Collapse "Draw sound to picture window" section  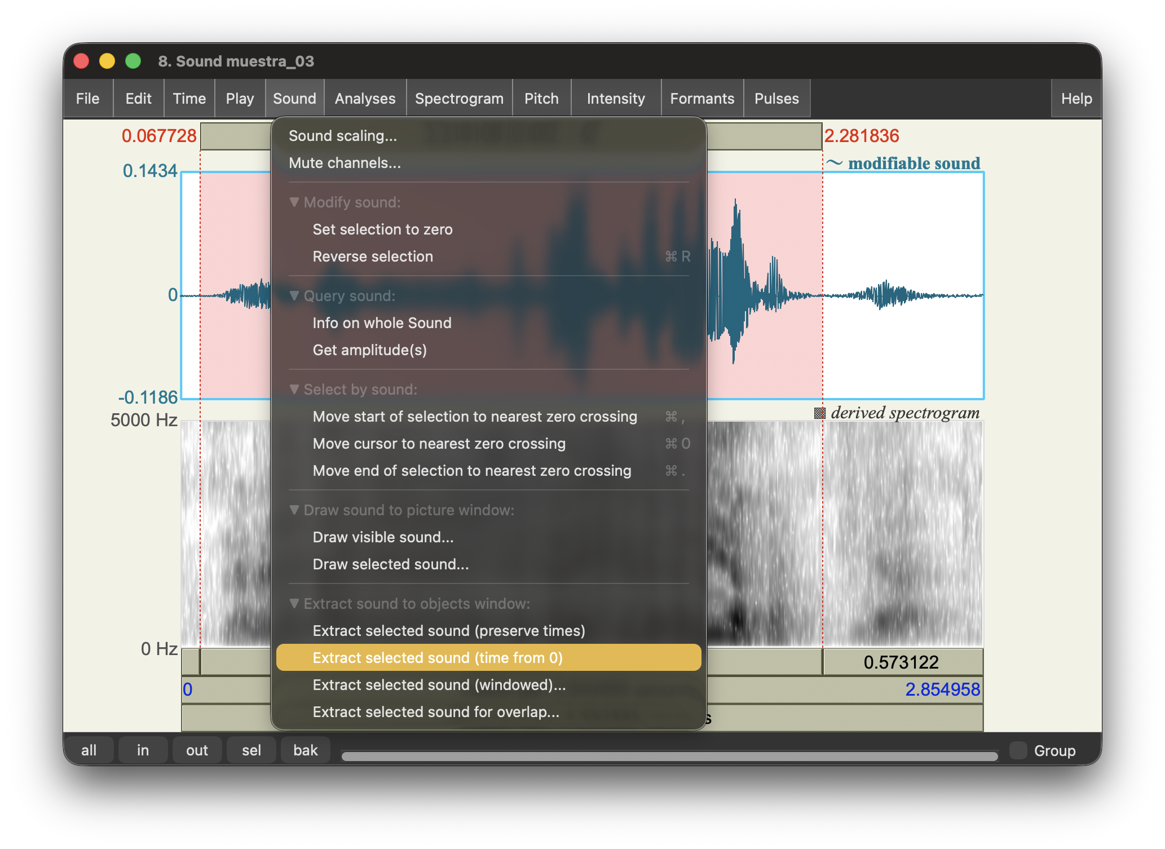294,510
